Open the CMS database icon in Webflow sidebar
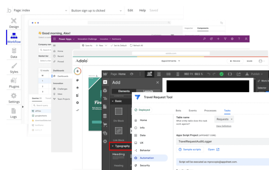The width and height of the screenshot is (269, 170). point(105,116)
